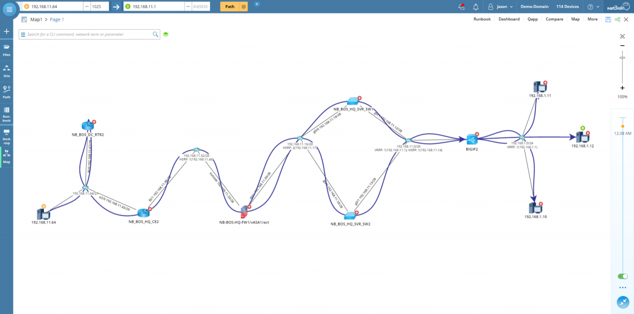The width and height of the screenshot is (634, 314).
Task: Click the 192.168.1.0/24 subnet node
Action: click(x=522, y=137)
